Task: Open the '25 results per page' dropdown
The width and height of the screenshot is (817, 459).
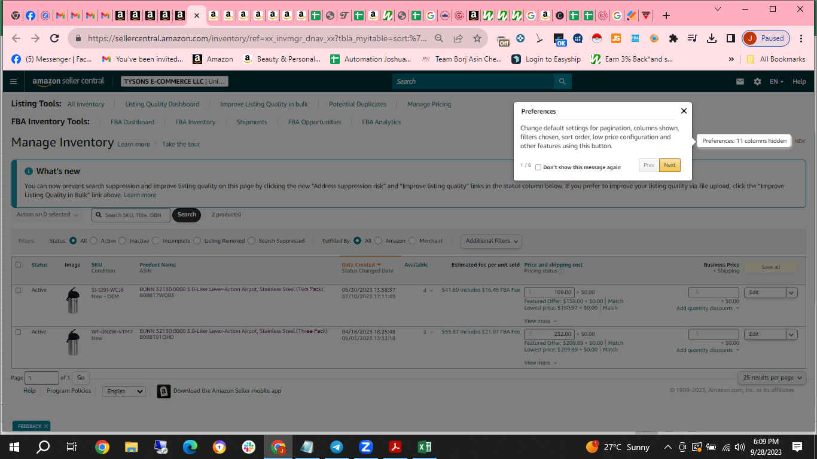Action: 772,378
